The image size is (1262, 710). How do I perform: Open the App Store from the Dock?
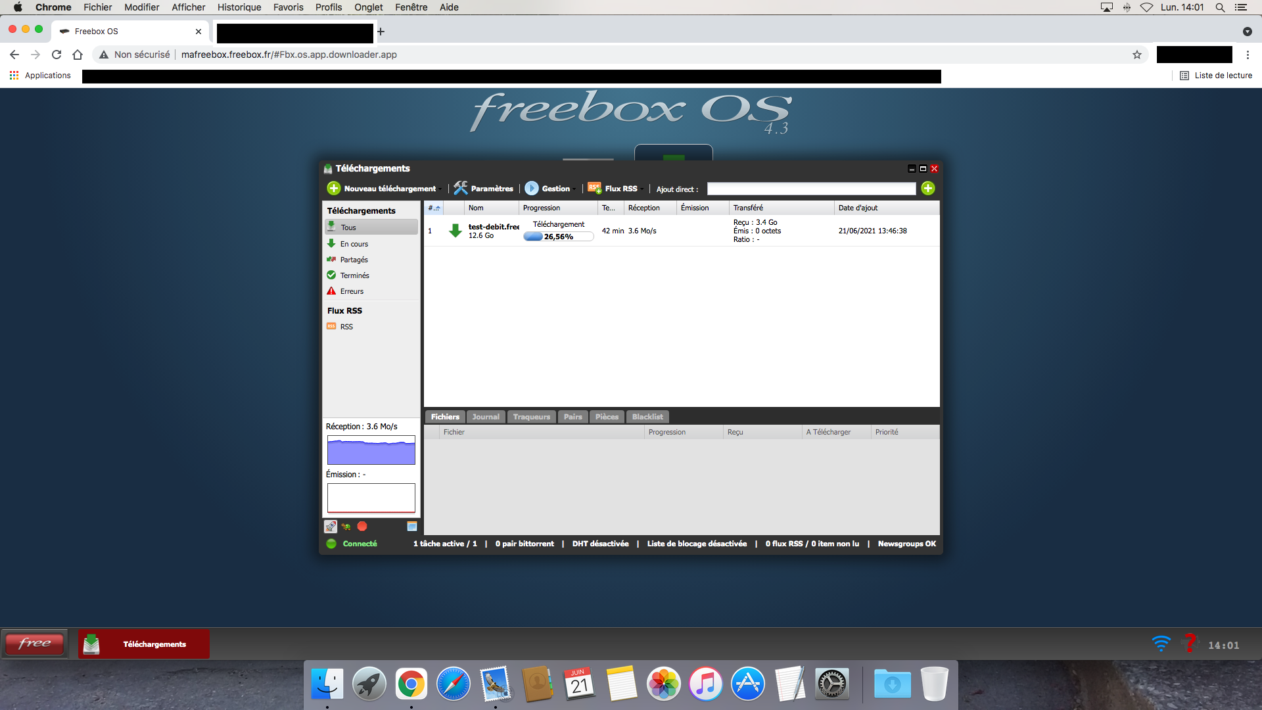coord(748,684)
